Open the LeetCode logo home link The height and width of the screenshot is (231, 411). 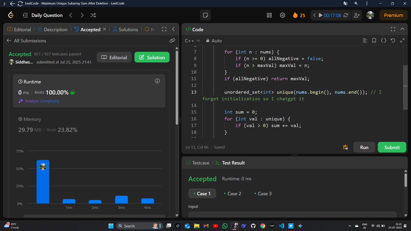[x=11, y=15]
